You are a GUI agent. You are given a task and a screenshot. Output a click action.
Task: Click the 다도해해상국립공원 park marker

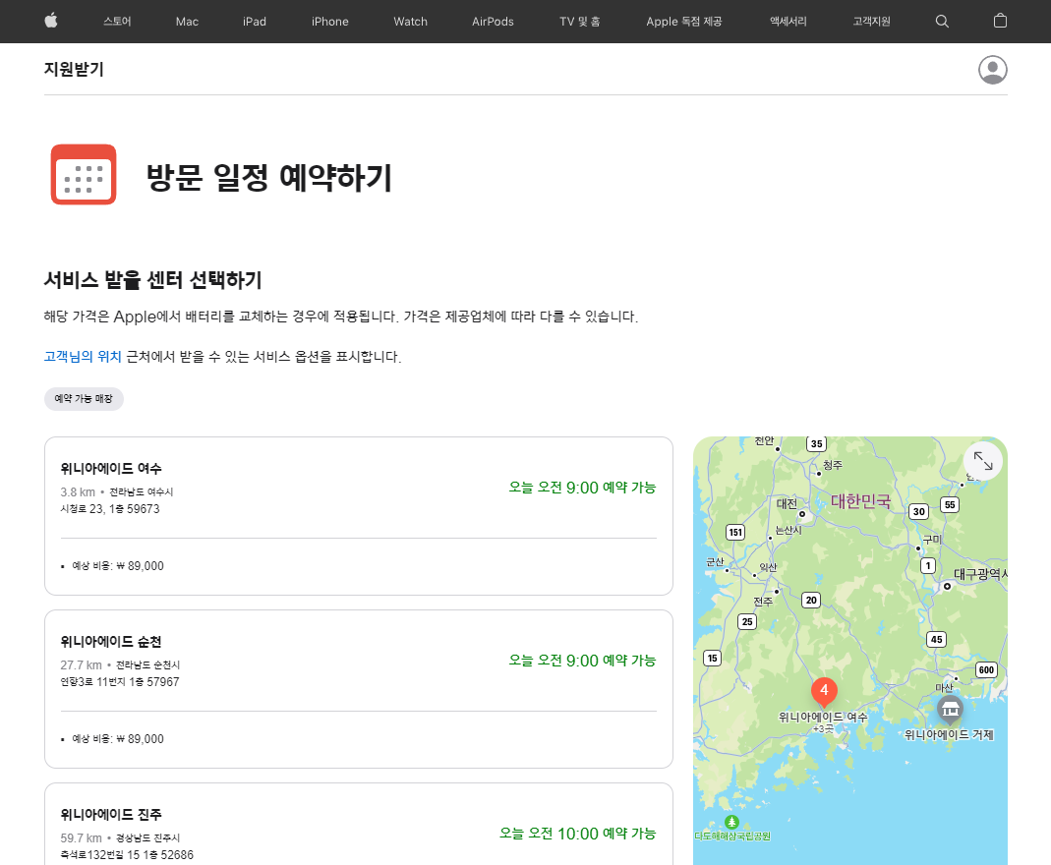[x=731, y=822]
